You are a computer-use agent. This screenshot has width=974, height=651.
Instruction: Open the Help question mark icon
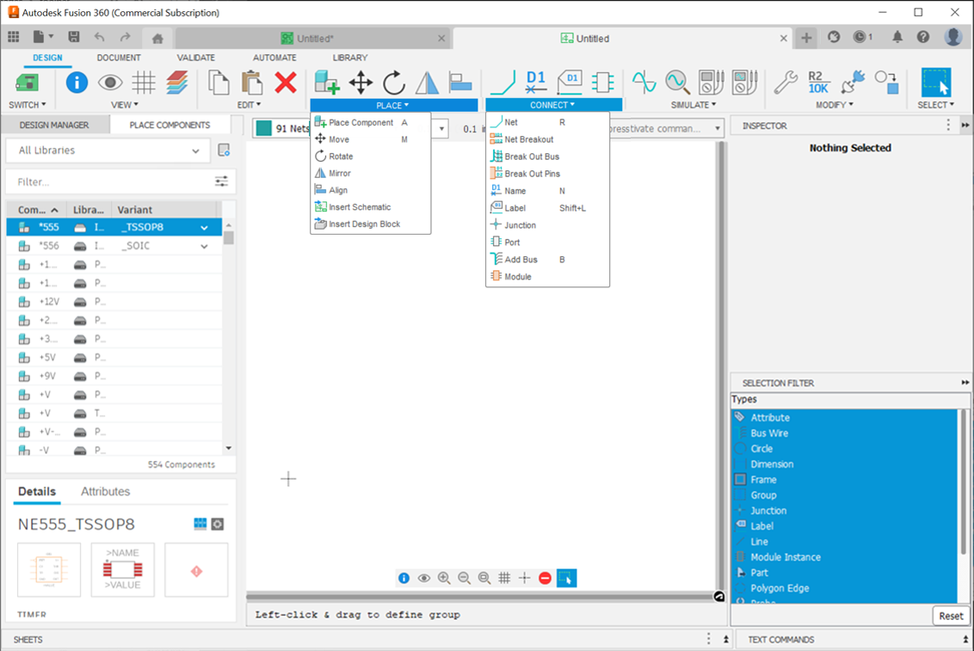(923, 37)
